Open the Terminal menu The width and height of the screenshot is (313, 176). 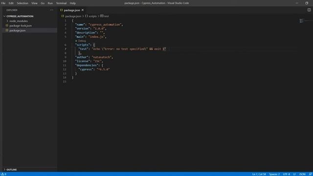click(61, 3)
